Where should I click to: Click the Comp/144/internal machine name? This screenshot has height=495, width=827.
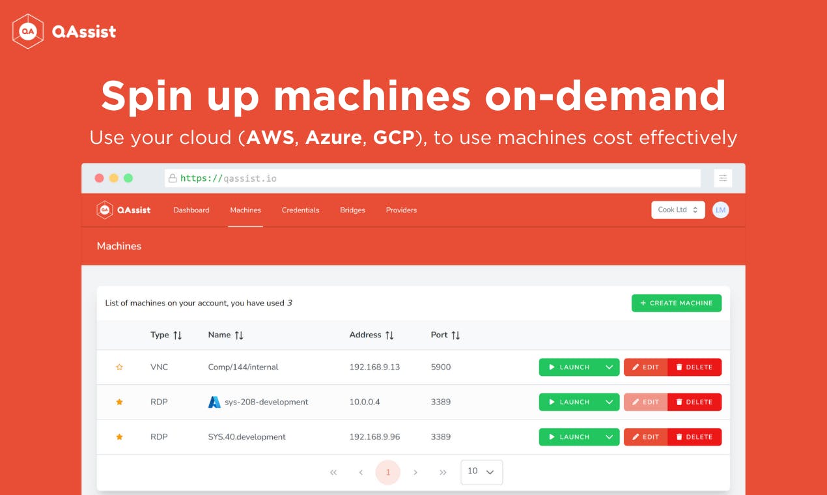click(243, 367)
